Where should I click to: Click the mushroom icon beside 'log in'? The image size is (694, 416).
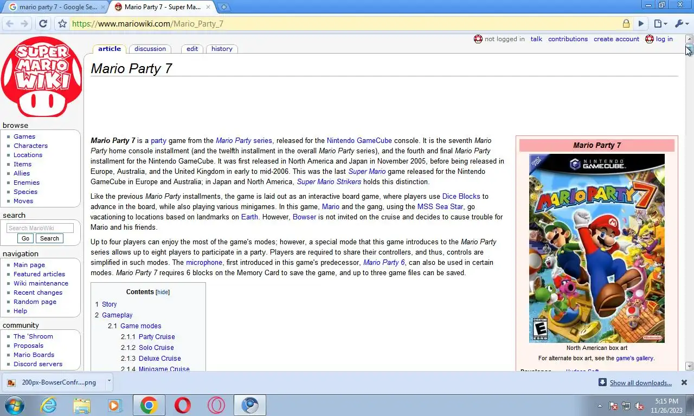[x=650, y=39]
